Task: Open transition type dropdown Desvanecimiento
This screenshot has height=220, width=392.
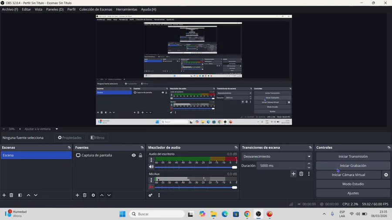Action: click(x=277, y=157)
